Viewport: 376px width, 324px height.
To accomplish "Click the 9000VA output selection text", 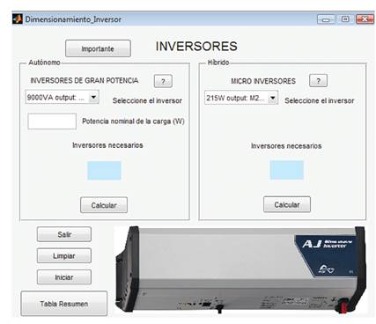I will tap(55, 98).
